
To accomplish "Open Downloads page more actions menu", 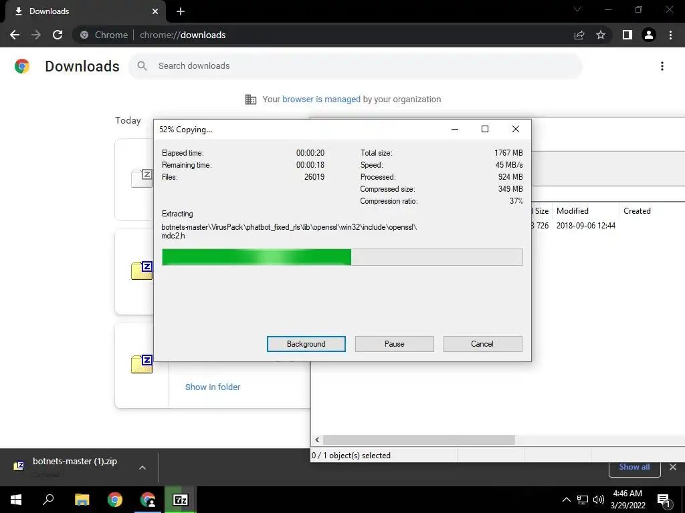I will (662, 66).
